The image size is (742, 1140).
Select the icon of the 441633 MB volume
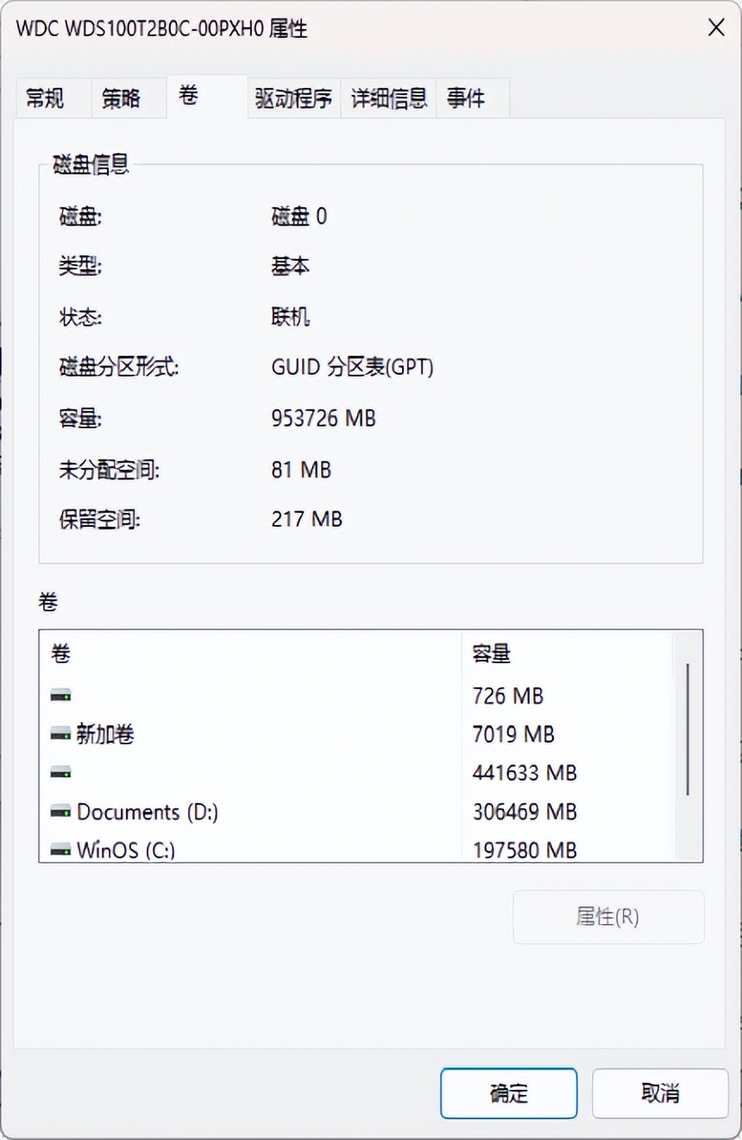coord(59,773)
